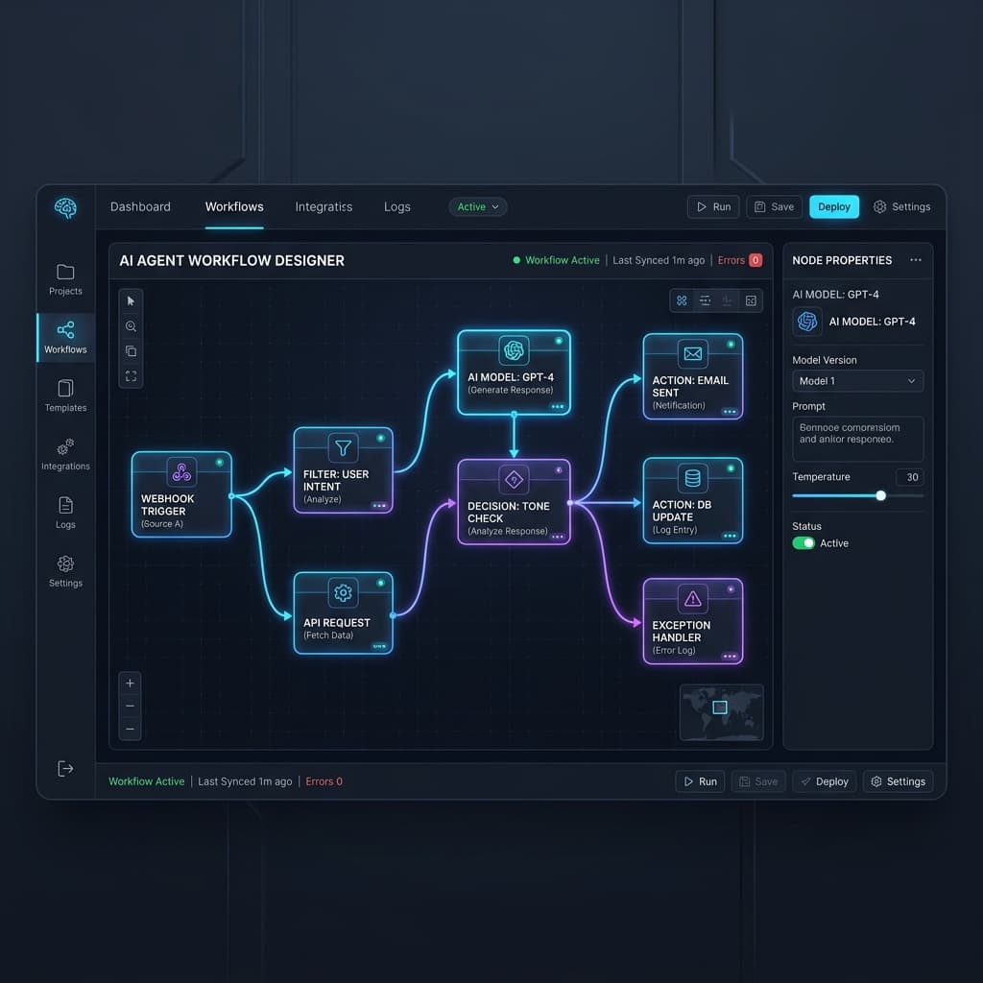Viewport: 983px width, 983px height.
Task: Click the Prompt text area
Action: click(x=857, y=439)
